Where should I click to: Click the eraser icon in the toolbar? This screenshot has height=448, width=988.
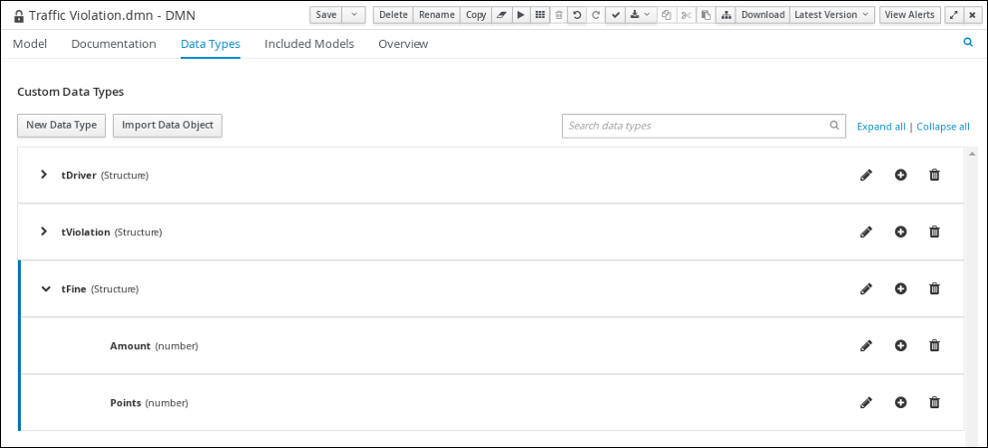(x=502, y=15)
